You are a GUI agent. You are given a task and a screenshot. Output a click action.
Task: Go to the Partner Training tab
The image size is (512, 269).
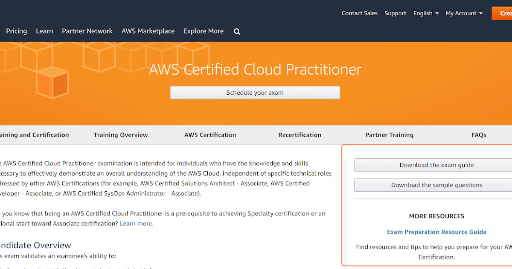click(x=389, y=135)
